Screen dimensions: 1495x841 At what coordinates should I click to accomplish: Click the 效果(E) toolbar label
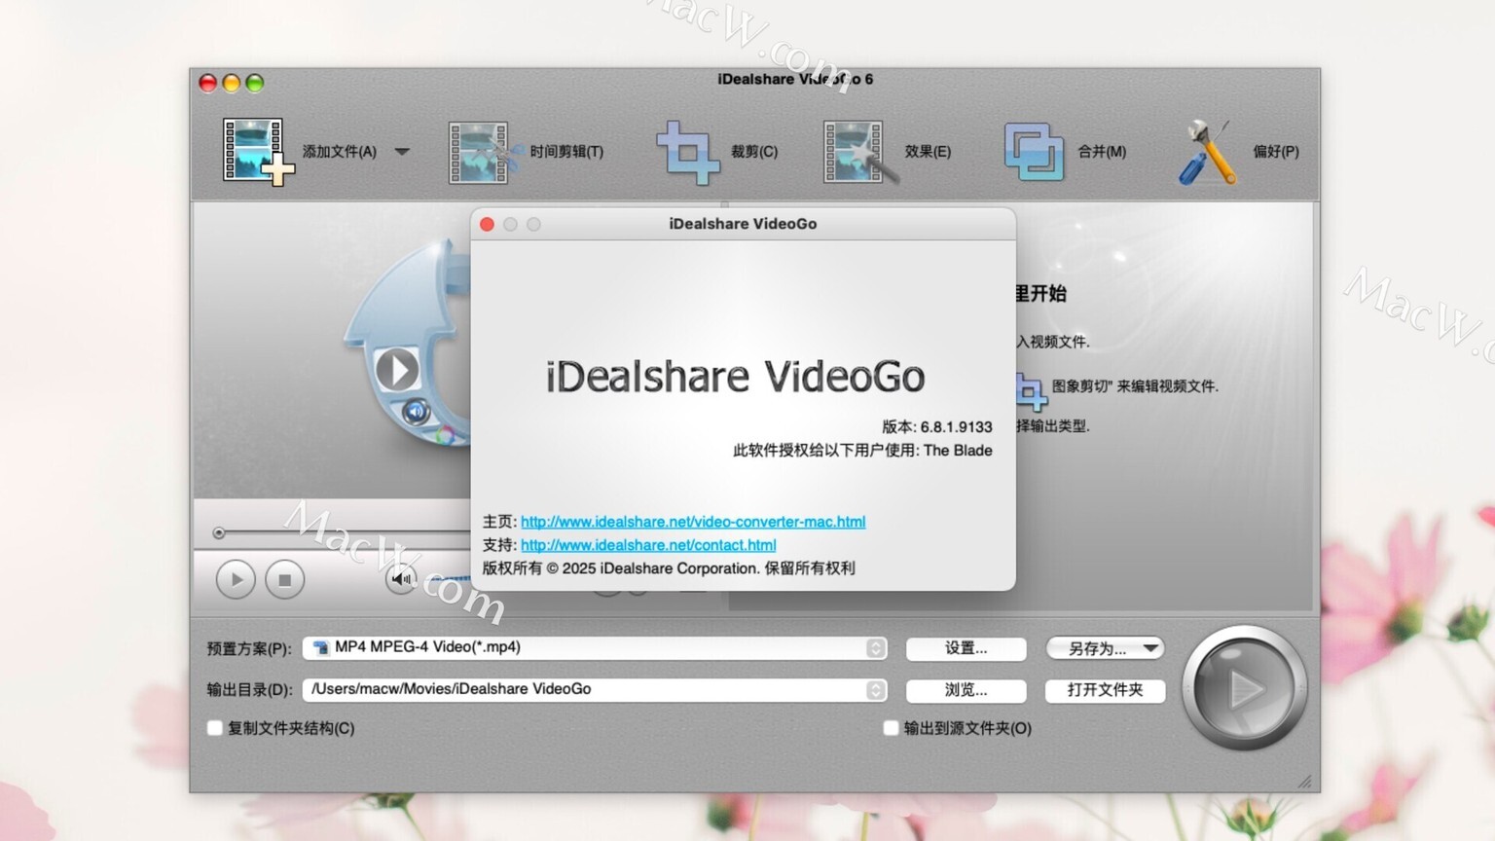pos(928,152)
